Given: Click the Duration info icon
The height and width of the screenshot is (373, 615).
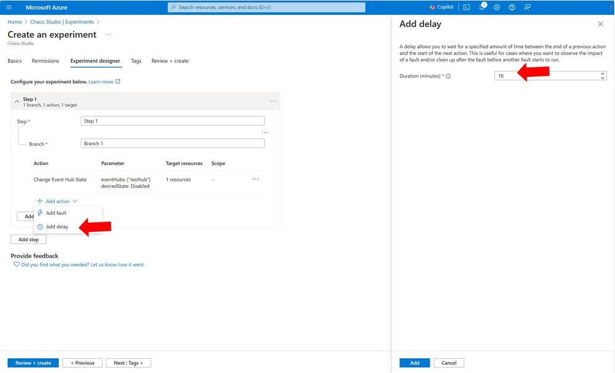Looking at the screenshot, I should (448, 76).
